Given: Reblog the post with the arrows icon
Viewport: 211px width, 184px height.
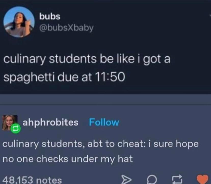Looking at the screenshot, I should 177,179.
